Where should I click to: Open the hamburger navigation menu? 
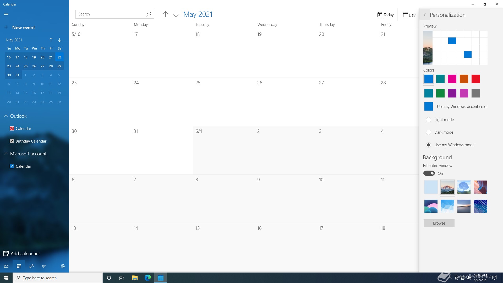6,15
